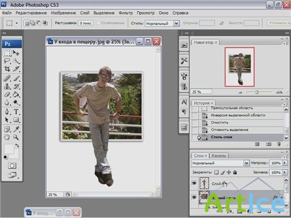Open the 'Непрозр.' opacity arrow
Screen dimensions: 291x218
coord(285,163)
